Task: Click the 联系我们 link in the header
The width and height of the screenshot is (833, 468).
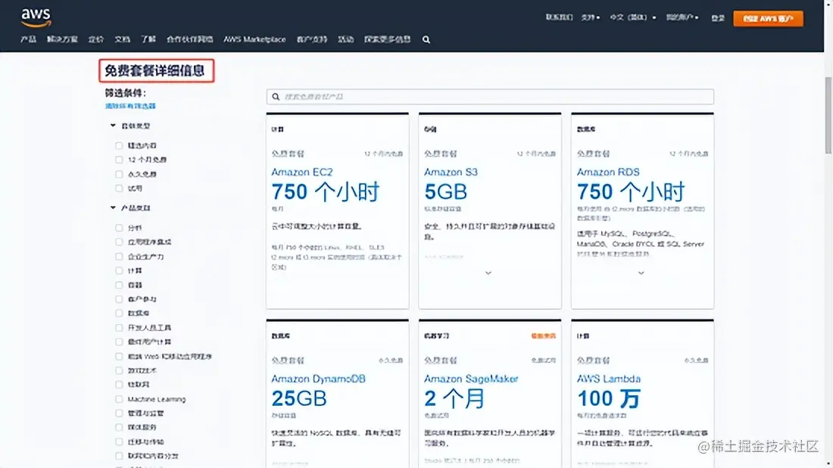Action: [x=560, y=17]
